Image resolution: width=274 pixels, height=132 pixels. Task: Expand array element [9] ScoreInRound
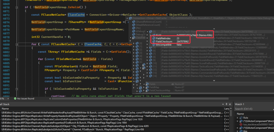click(x=147, y=60)
